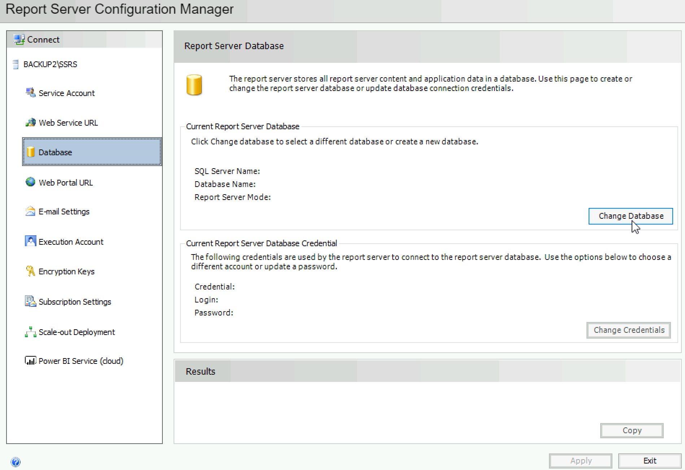Click the Database Name label
The height and width of the screenshot is (470, 685).
click(225, 184)
